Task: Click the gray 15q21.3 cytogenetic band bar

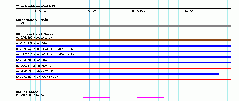Action: tap(124, 26)
